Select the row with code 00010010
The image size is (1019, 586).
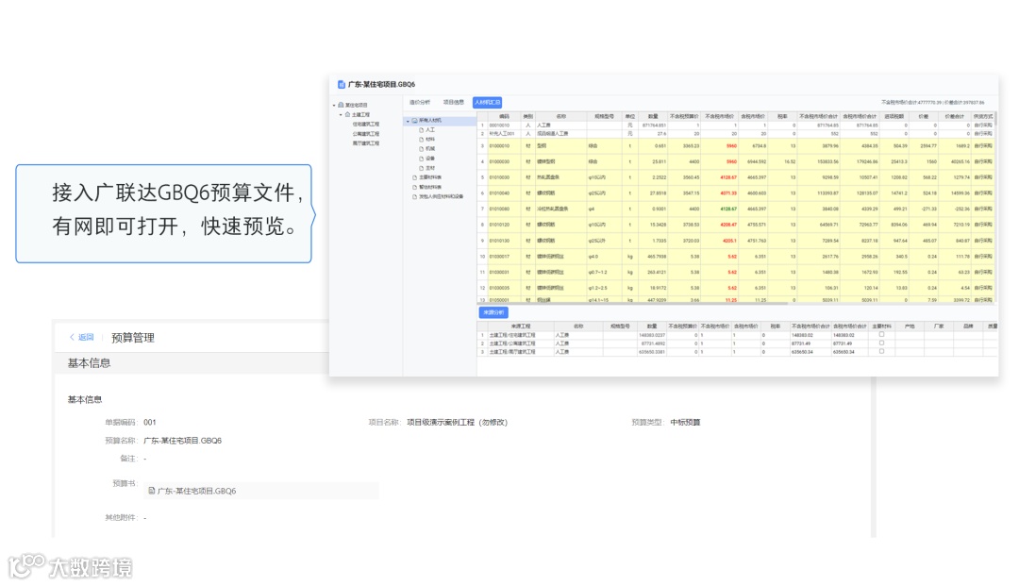tap(735, 126)
